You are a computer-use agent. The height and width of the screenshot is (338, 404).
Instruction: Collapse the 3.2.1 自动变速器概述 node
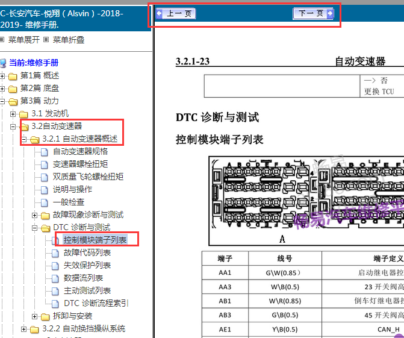pyautogui.click(x=23, y=140)
